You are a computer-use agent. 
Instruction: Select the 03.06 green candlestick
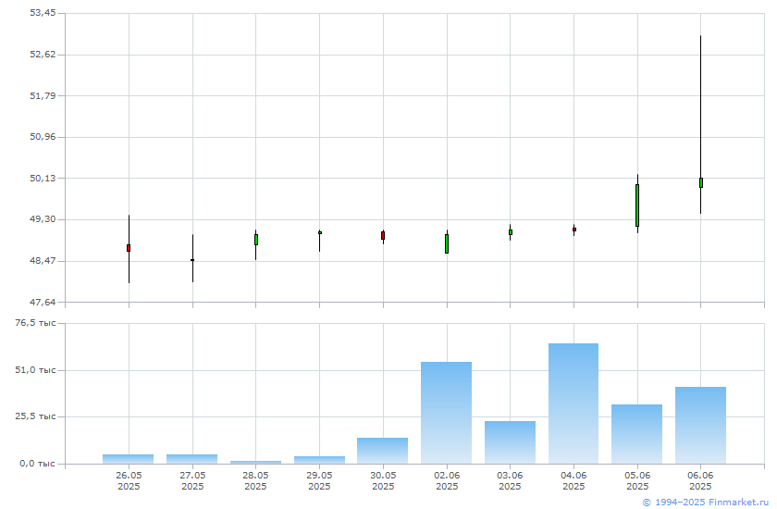point(511,232)
